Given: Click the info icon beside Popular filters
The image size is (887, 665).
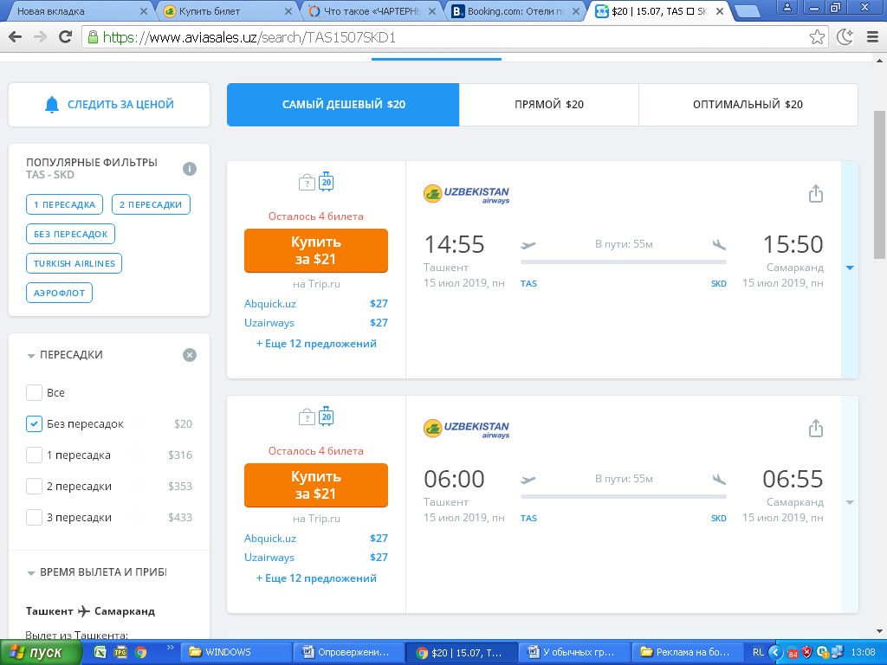Looking at the screenshot, I should pos(190,169).
